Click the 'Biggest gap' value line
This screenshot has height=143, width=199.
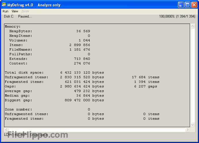pyautogui.click(x=54, y=100)
